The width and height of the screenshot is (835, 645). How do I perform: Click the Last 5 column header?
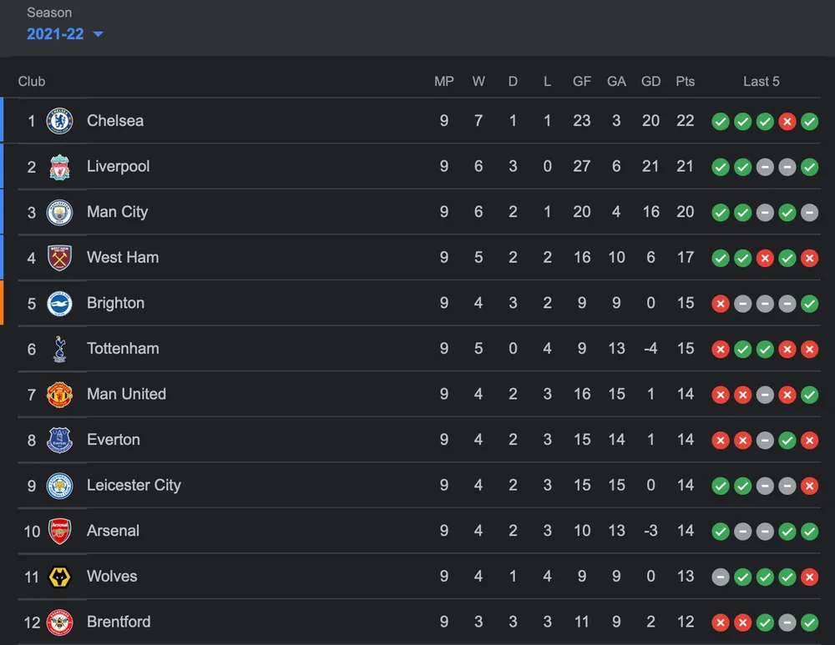tap(762, 81)
